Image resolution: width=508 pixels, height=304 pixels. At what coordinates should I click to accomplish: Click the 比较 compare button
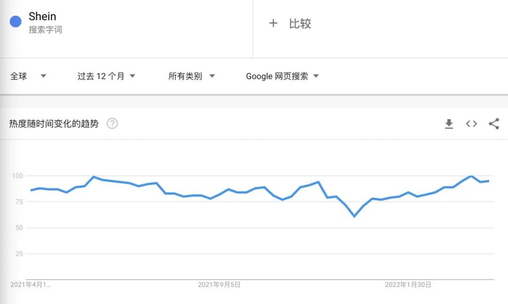coord(300,24)
